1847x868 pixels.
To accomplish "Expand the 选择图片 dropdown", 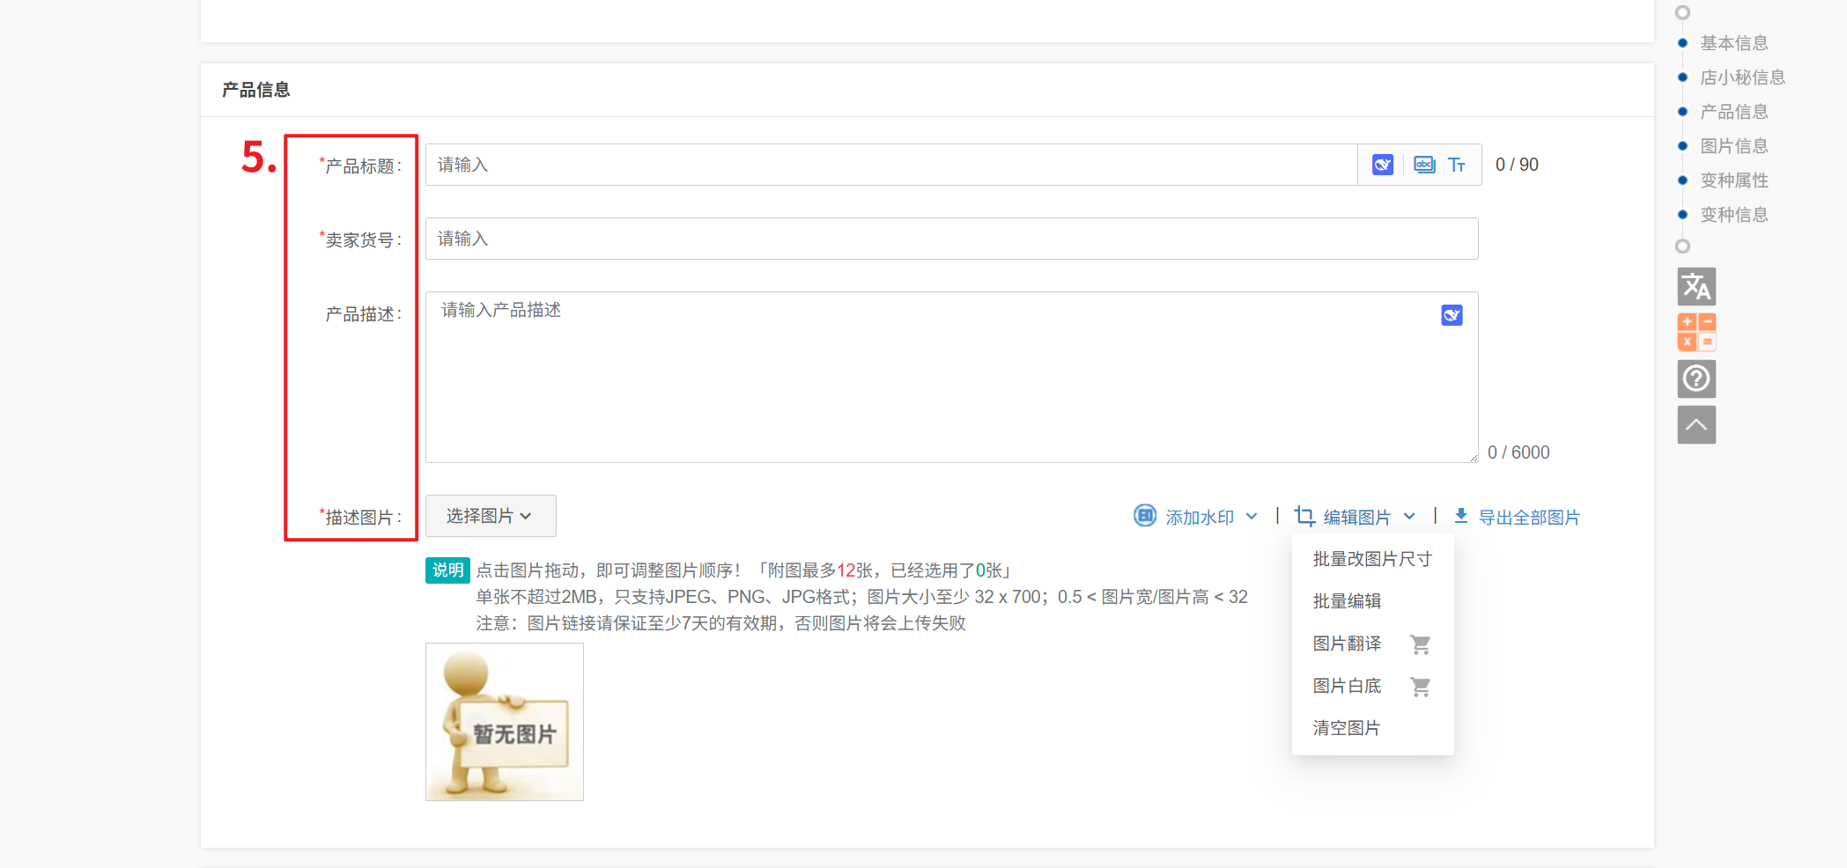I will pos(490,516).
